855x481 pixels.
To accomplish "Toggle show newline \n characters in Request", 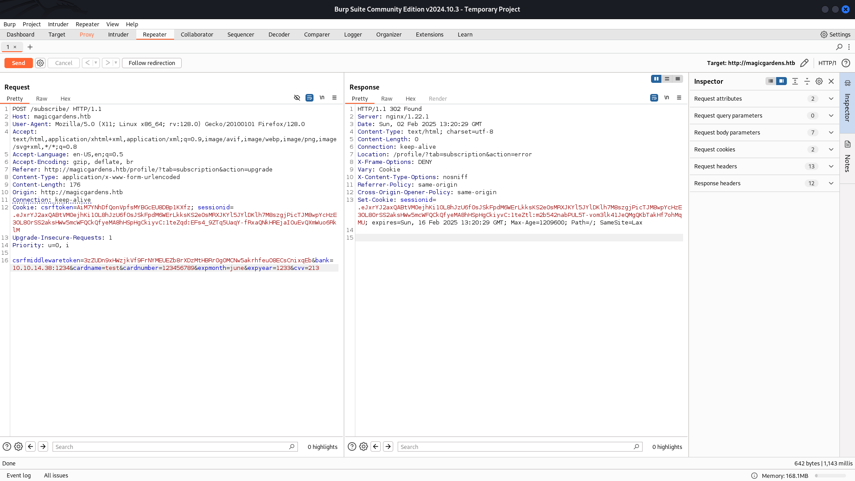I will pyautogui.click(x=322, y=98).
